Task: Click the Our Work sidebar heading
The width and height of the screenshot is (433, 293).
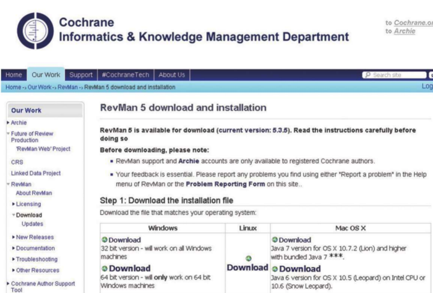Action: 26,111
